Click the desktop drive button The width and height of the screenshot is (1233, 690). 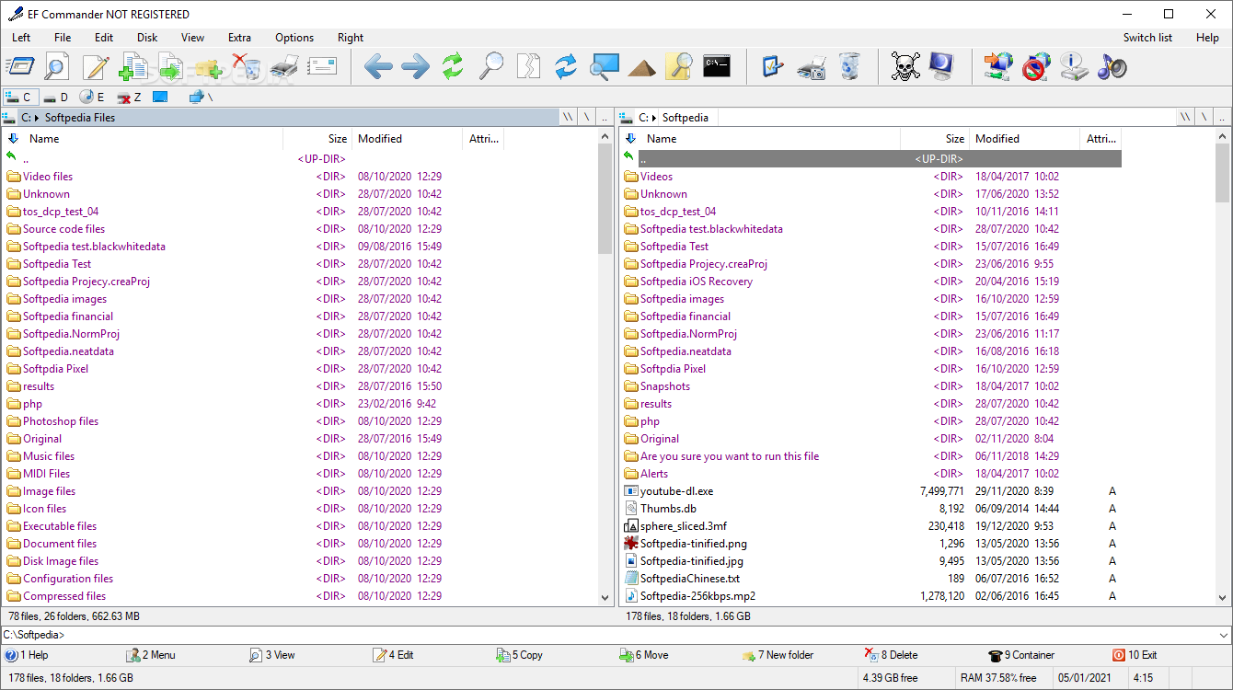[161, 97]
